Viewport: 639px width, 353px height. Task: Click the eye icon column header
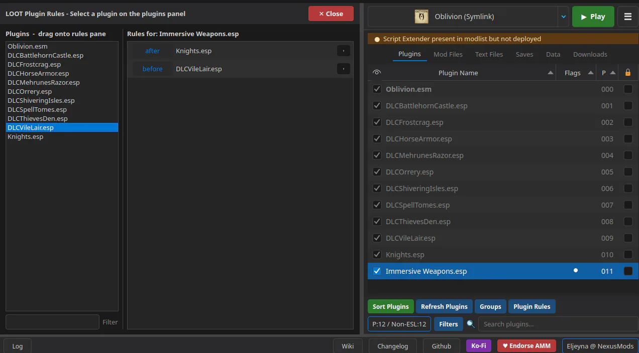pyautogui.click(x=377, y=73)
